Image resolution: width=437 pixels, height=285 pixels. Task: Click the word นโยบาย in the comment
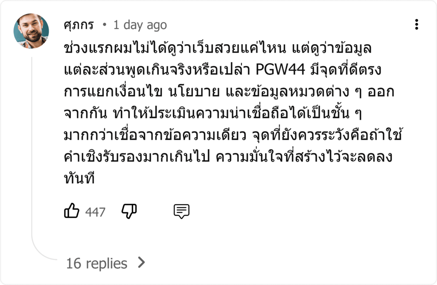pos(194,91)
